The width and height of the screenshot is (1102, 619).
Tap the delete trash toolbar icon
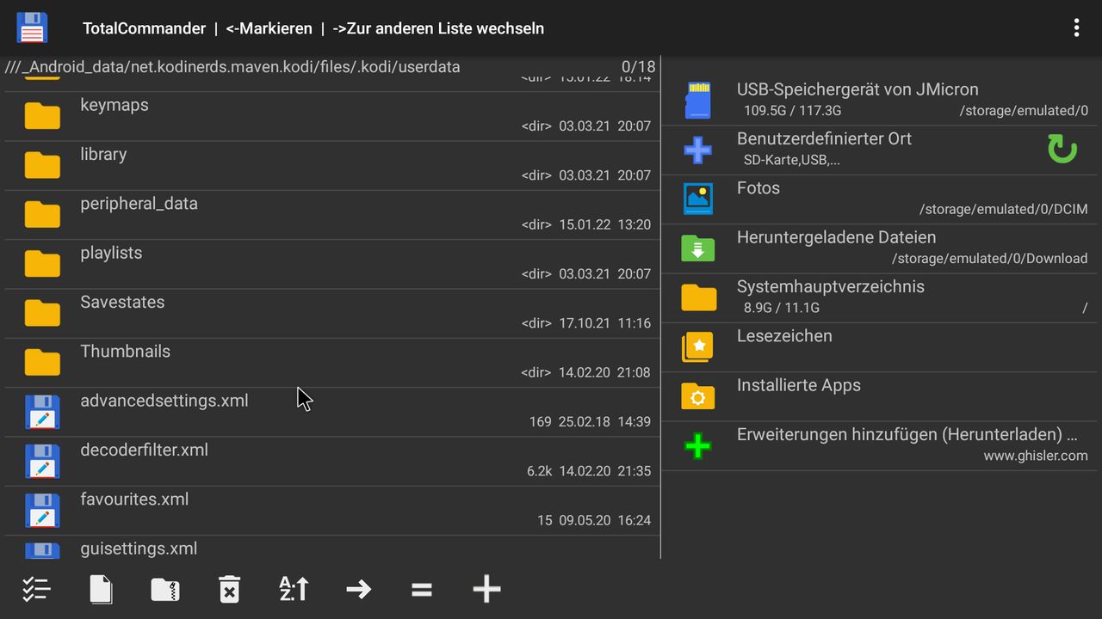coord(229,589)
